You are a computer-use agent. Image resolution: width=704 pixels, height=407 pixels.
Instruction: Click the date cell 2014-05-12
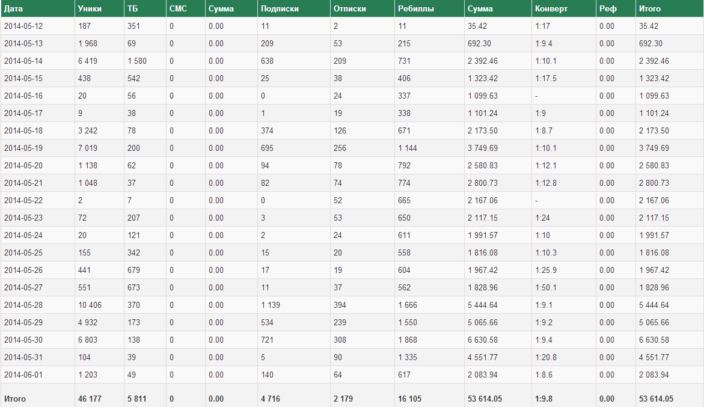23,26
